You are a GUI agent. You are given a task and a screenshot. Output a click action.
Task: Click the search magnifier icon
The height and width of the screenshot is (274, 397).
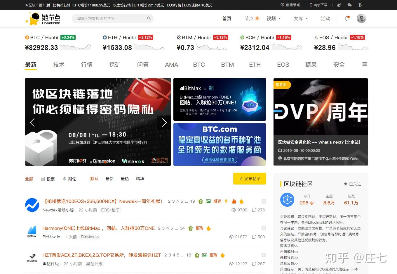coord(149,18)
